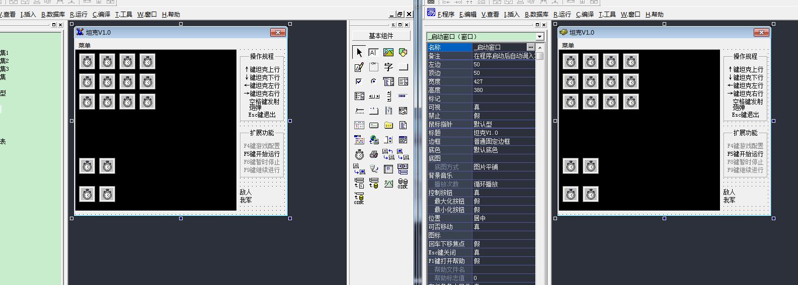Select the timer stopwatch component in palette
The width and height of the screenshot is (798, 285).
(359, 154)
